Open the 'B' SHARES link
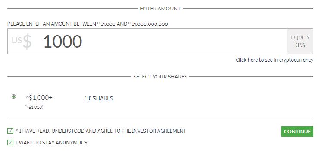This screenshot has height=156, width=321. (x=99, y=98)
